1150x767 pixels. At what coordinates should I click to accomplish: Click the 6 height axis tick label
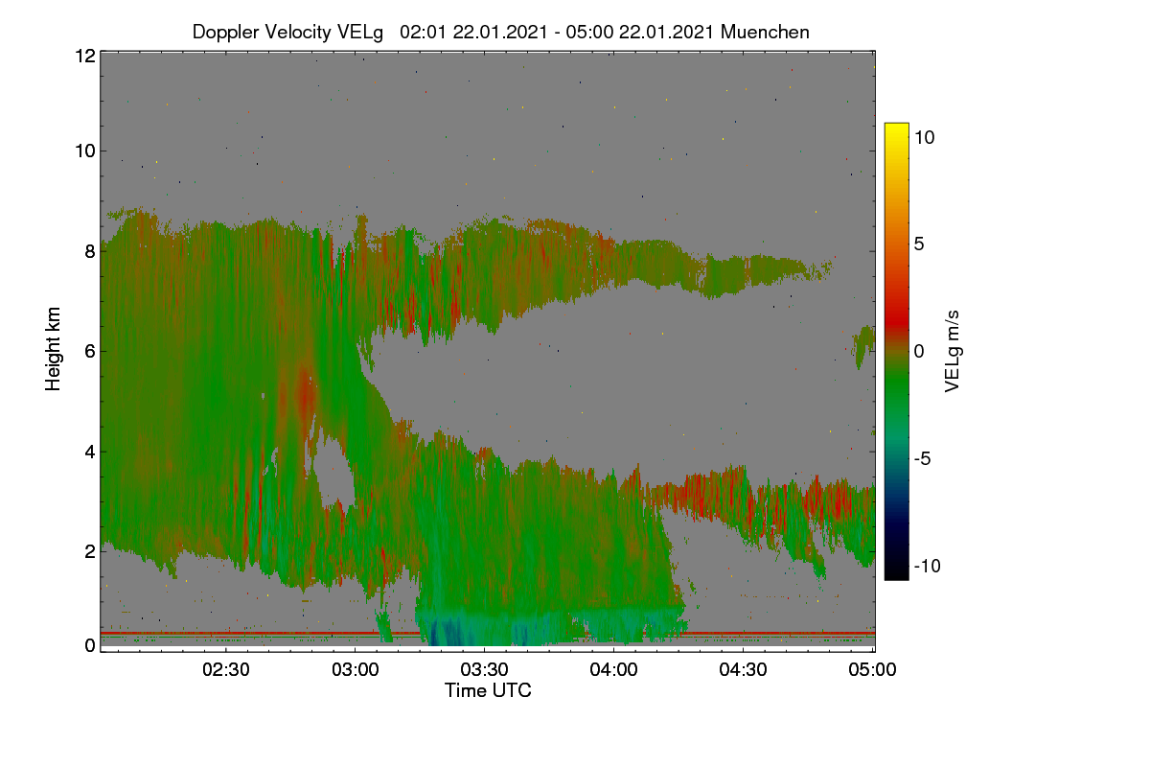click(89, 352)
